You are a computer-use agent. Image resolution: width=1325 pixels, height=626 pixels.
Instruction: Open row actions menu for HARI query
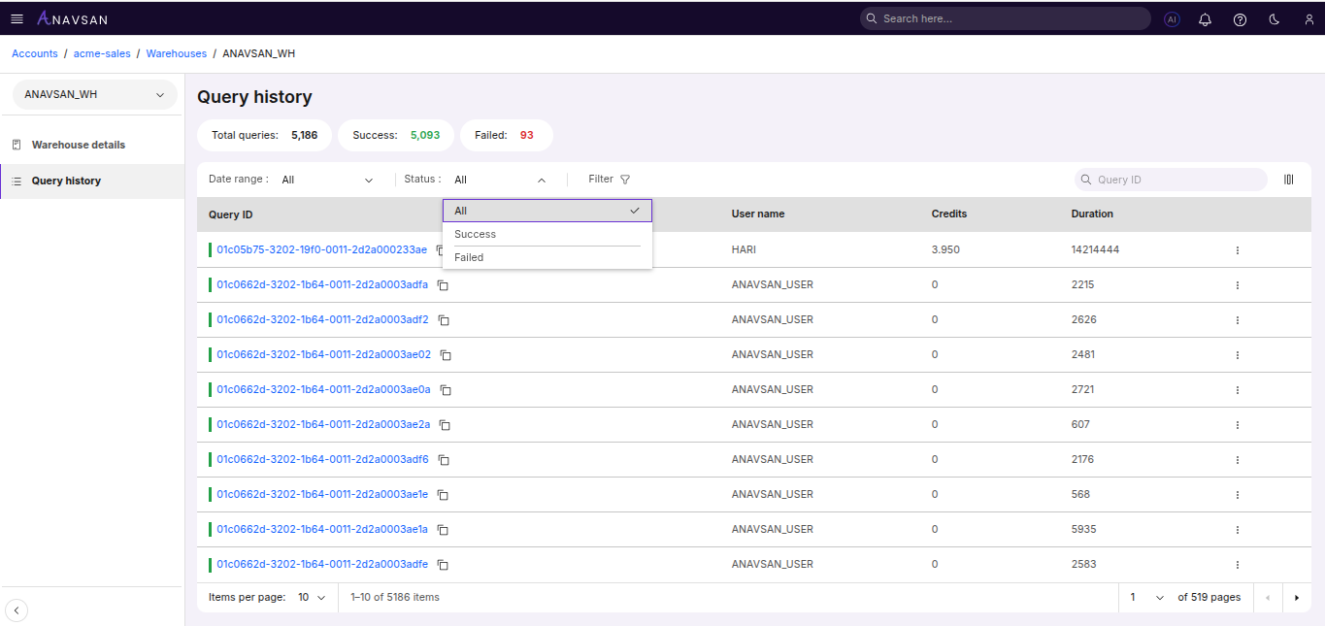1237,250
